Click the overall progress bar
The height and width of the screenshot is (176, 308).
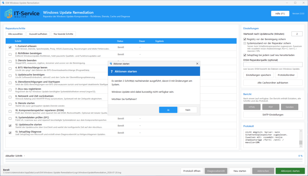154,159
